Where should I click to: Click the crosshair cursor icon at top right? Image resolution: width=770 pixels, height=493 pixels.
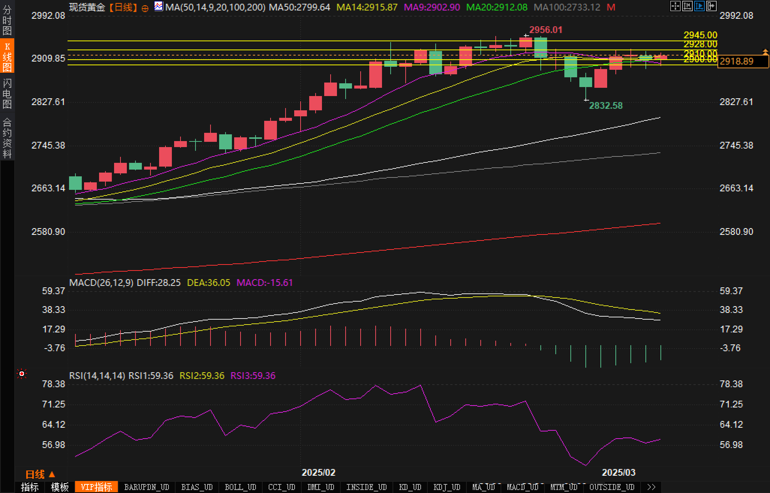point(675,6)
